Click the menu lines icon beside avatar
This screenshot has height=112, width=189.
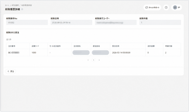click(x=179, y=8)
